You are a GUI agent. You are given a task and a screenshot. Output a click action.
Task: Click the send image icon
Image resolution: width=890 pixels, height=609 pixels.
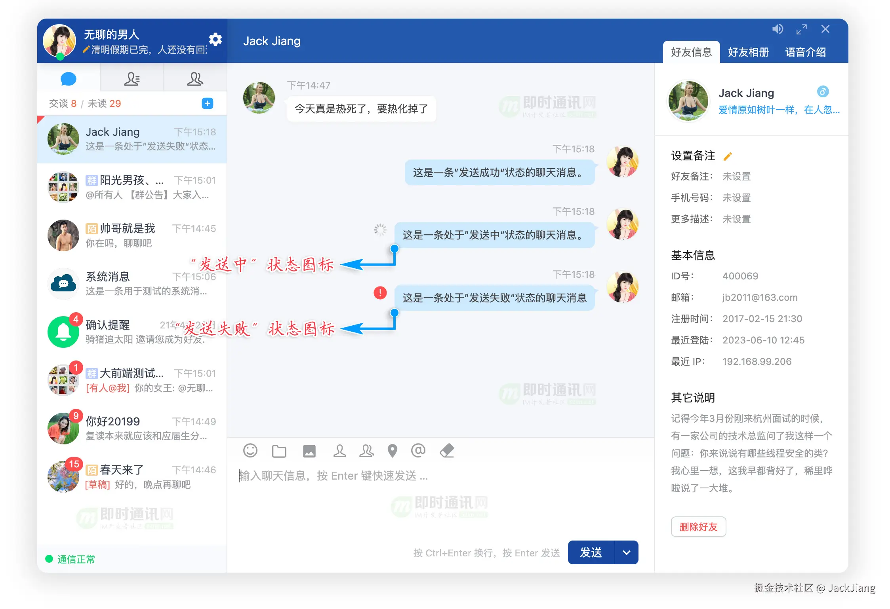click(309, 451)
